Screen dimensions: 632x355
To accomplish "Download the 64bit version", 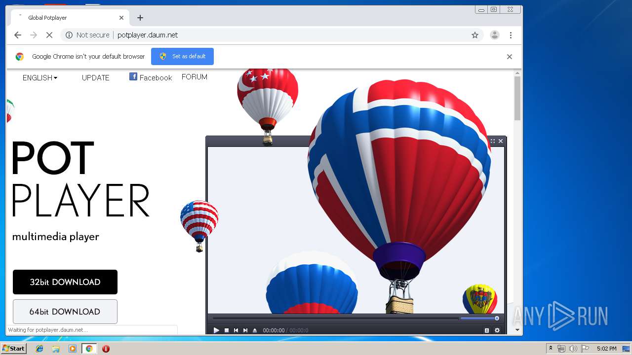I will [65, 312].
